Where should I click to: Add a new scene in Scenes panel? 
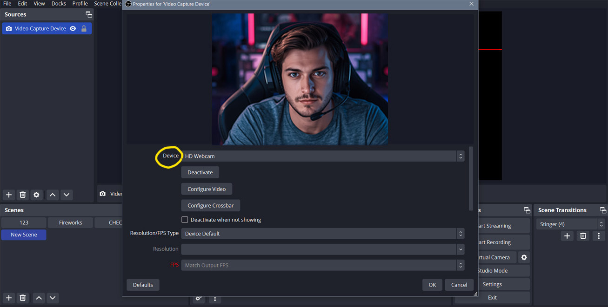pos(9,298)
